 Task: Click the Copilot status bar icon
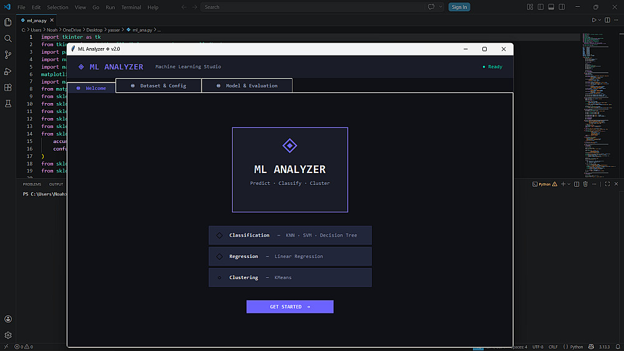pyautogui.click(x=591, y=347)
